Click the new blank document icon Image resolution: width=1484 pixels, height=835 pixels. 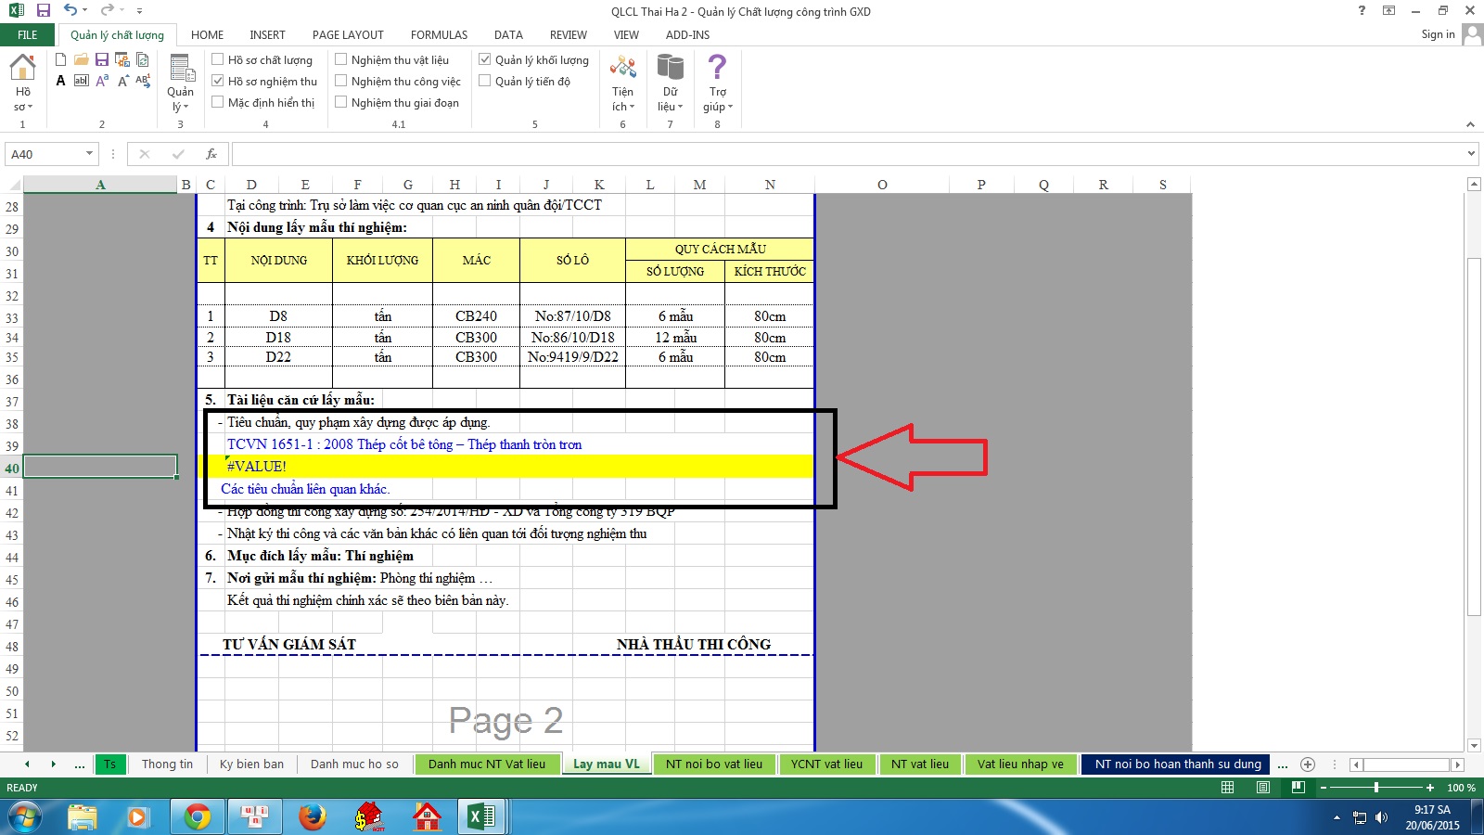tap(61, 59)
